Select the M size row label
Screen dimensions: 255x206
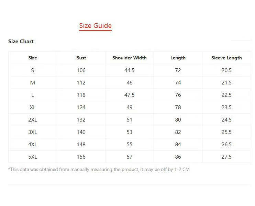point(33,83)
